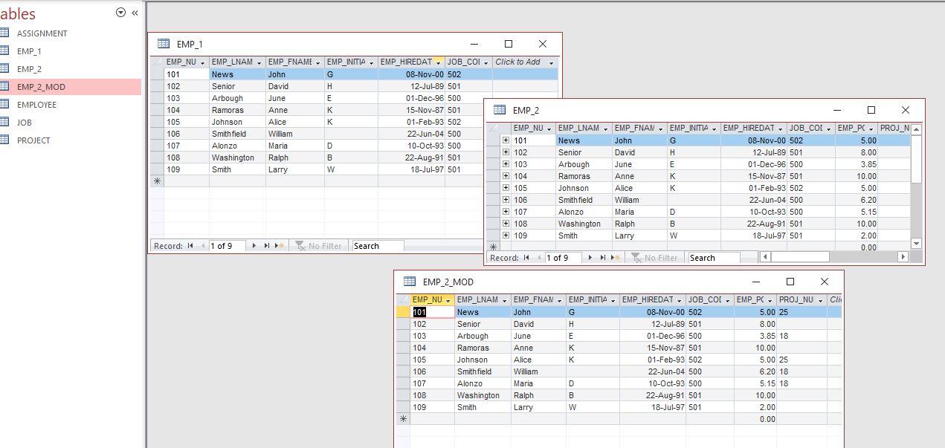The image size is (945, 448).
Task: Click cell 'Arbough' in EMP_1 table
Action: (x=237, y=98)
